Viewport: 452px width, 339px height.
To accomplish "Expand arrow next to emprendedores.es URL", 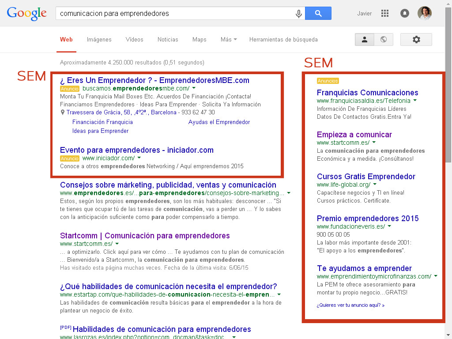I will point(289,192).
